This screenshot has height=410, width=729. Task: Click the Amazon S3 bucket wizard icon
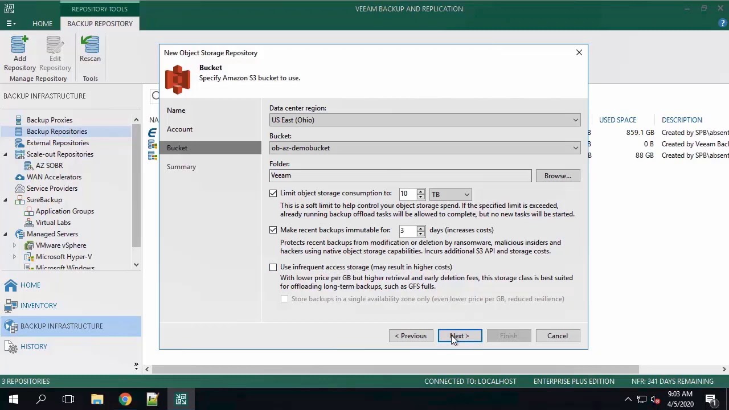177,79
